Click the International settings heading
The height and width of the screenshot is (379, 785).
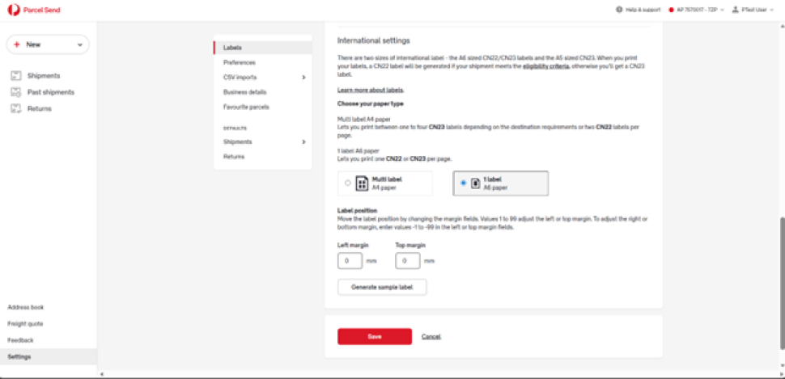tap(373, 40)
